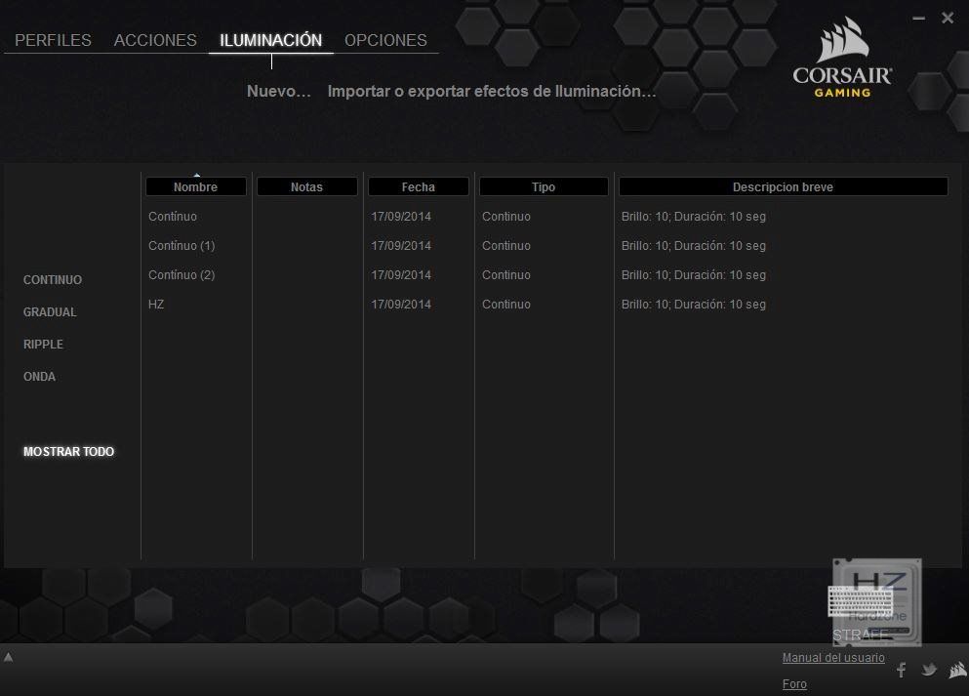This screenshot has width=969, height=696.
Task: Create a new lighting effect with Nuevo...
Action: [279, 92]
